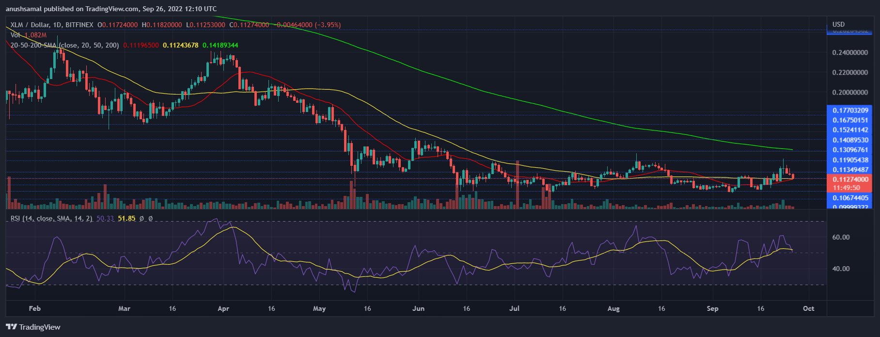Click the Vol 1.082M volume legend
Image resolution: width=880 pixels, height=337 pixels.
29,35
